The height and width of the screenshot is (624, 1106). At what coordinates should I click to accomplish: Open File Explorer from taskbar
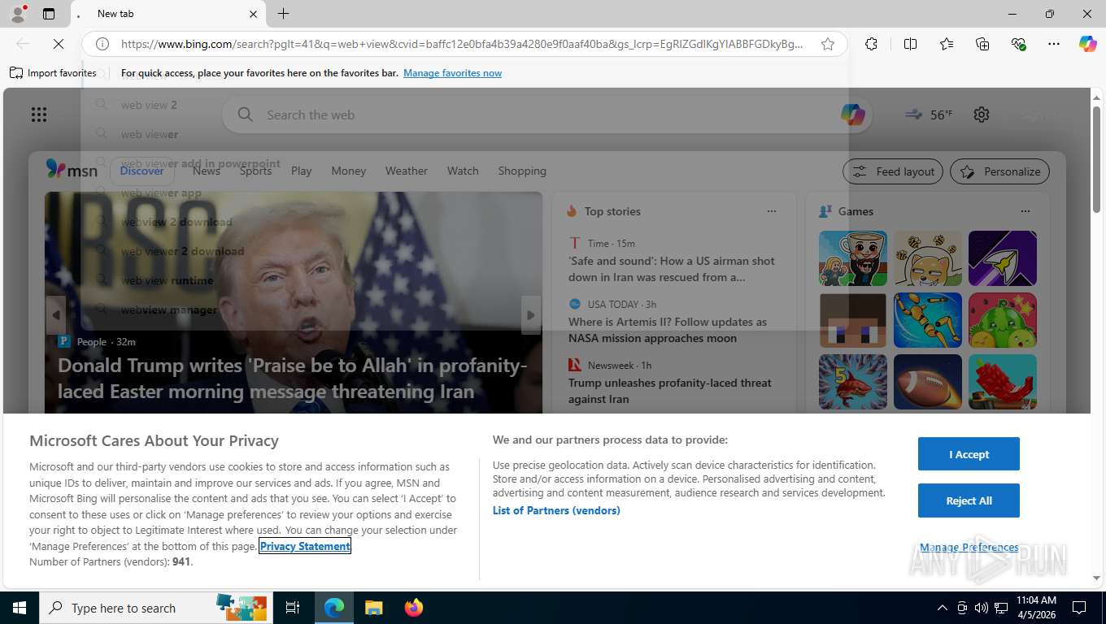(373, 608)
